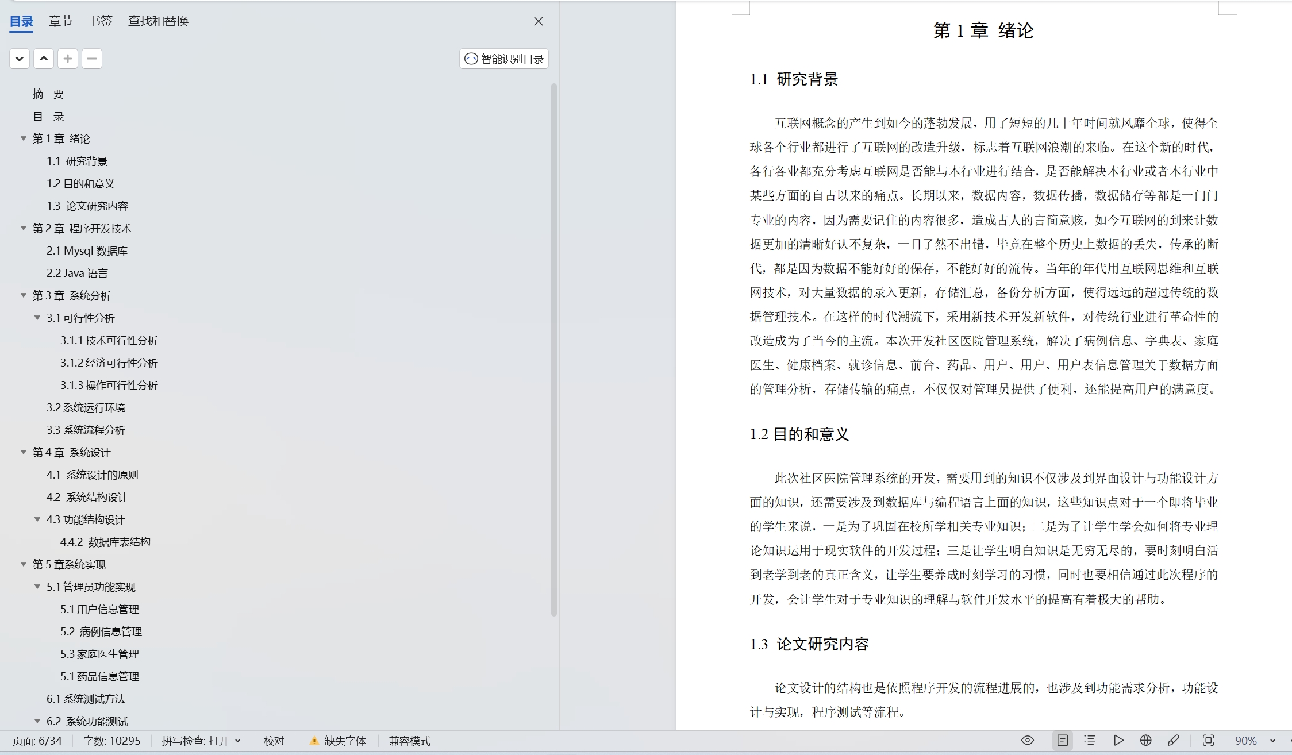This screenshot has height=755, width=1292.
Task: Collapse 第3章 系统分析 tree node
Action: point(24,295)
